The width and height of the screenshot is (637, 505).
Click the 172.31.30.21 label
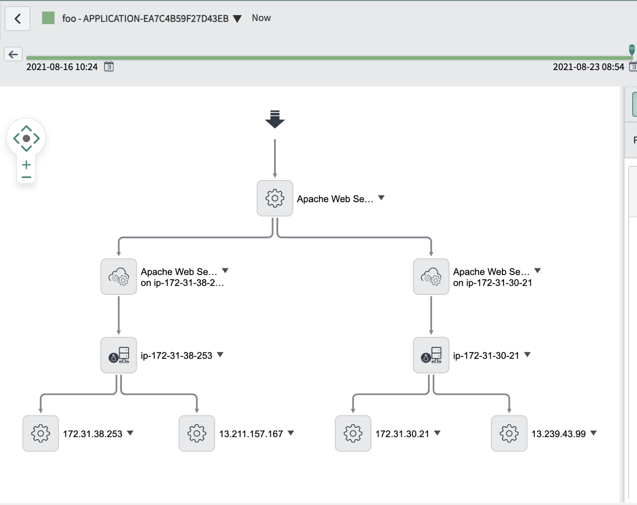[x=402, y=434]
